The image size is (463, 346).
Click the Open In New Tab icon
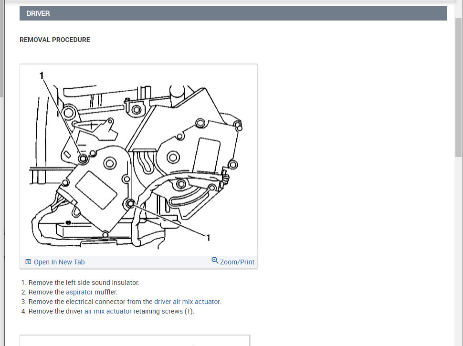[x=28, y=262]
